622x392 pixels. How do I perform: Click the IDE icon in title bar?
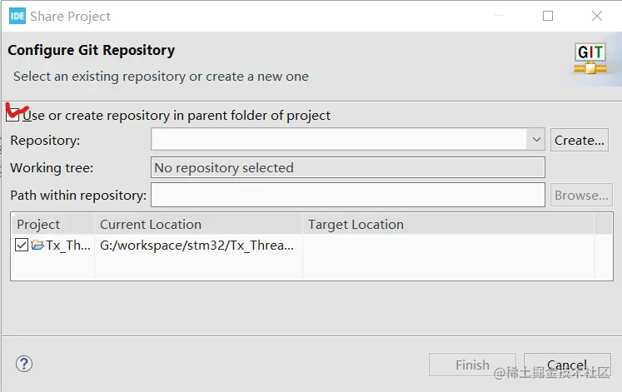click(x=17, y=16)
